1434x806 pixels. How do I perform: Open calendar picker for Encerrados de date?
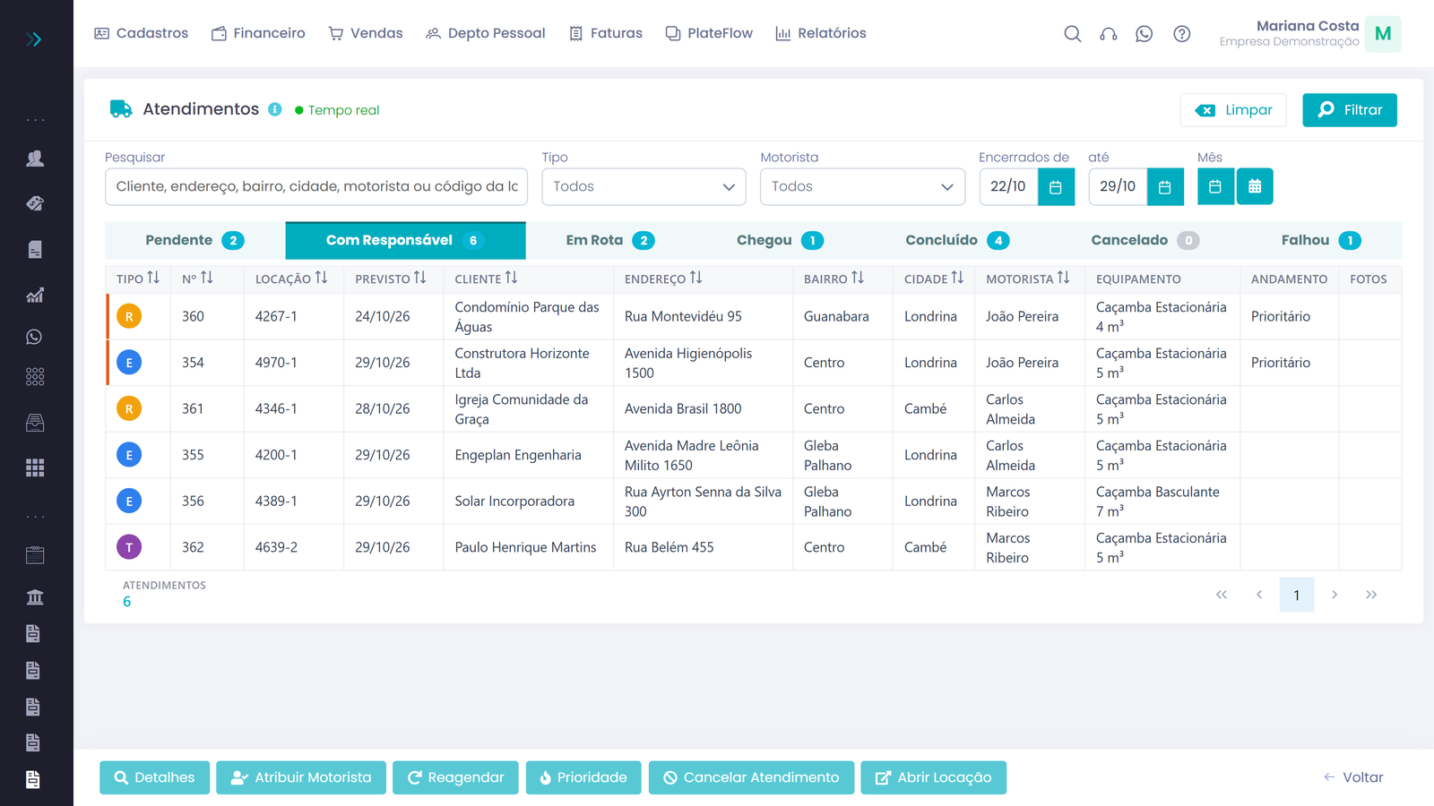tap(1056, 186)
